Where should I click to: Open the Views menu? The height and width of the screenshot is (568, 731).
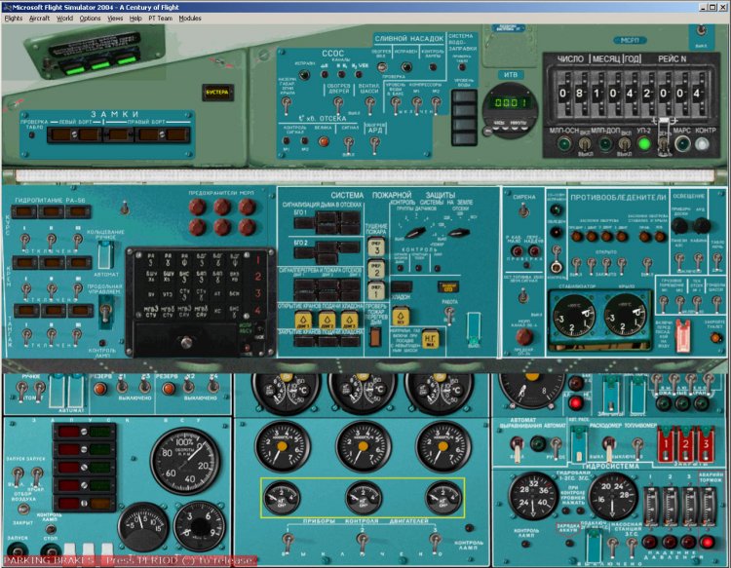[115, 19]
